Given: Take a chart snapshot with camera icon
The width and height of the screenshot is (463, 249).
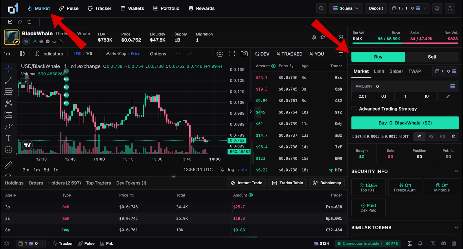Looking at the screenshot, I should tap(244, 54).
